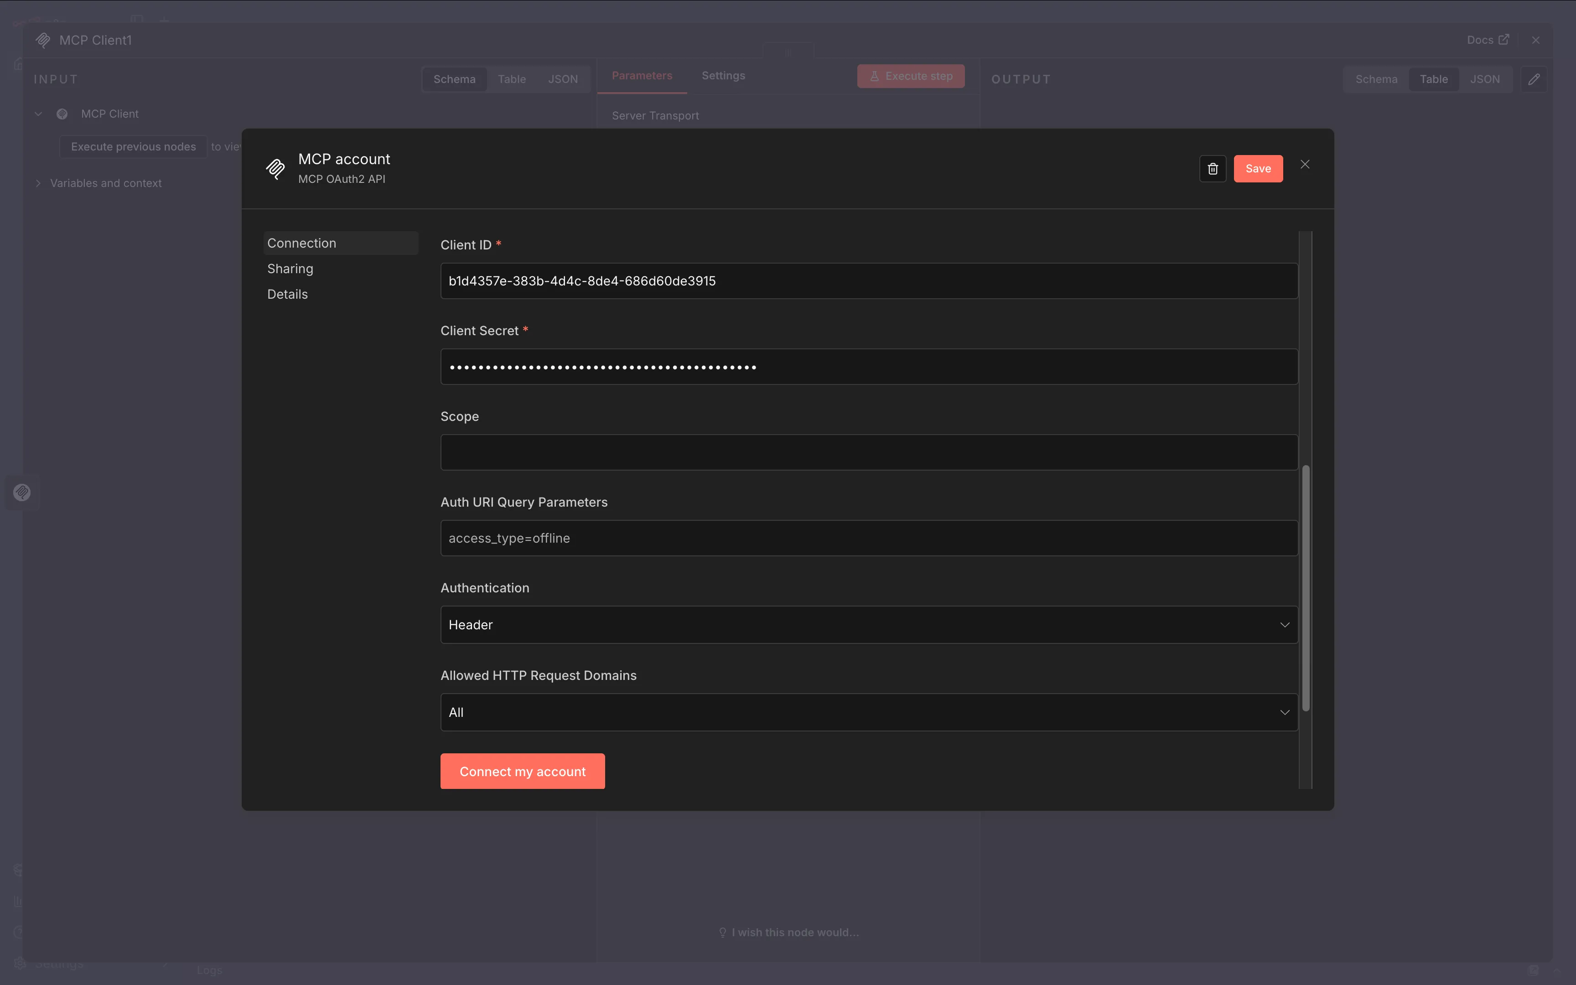This screenshot has width=1576, height=985.
Task: Select the Table view in the Input panel
Action: 512,79
